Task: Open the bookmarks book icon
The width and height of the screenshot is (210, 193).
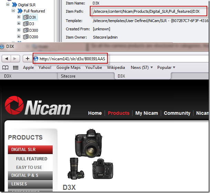Action: coord(6,68)
